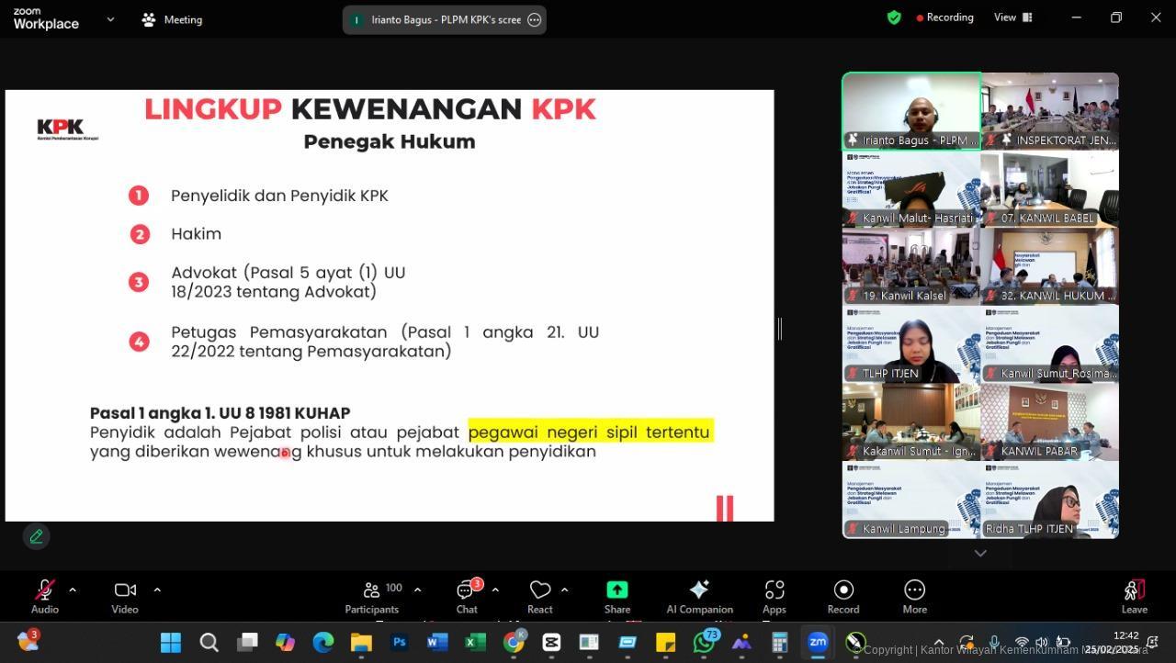Open the Participants panel
The height and width of the screenshot is (663, 1176).
[x=372, y=596]
